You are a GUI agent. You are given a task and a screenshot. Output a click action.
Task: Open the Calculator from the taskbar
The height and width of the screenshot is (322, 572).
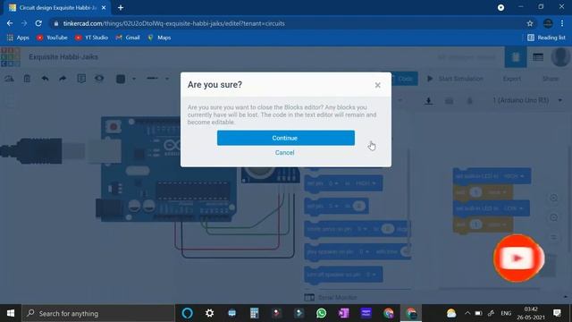coord(254,313)
